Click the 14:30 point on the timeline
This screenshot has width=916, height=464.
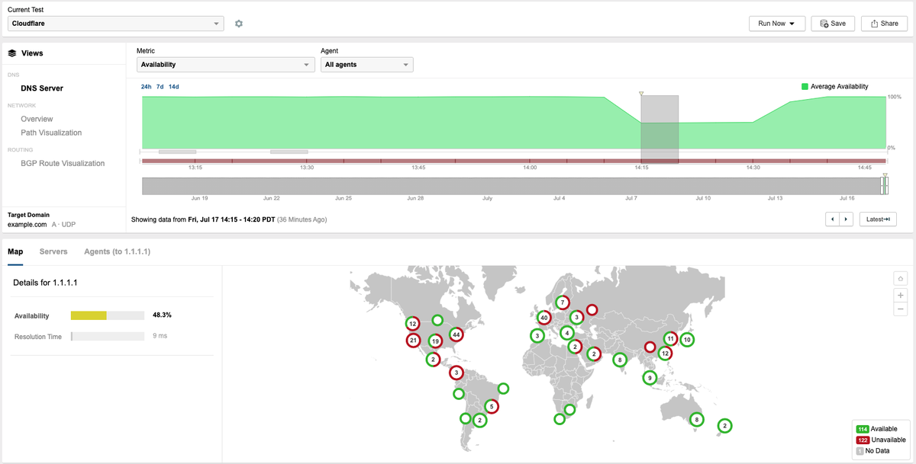[753, 167]
